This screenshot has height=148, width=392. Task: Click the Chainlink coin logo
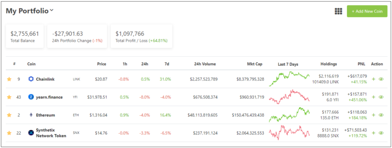[x=31, y=79]
